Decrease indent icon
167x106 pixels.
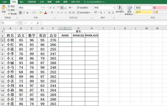(70, 13)
